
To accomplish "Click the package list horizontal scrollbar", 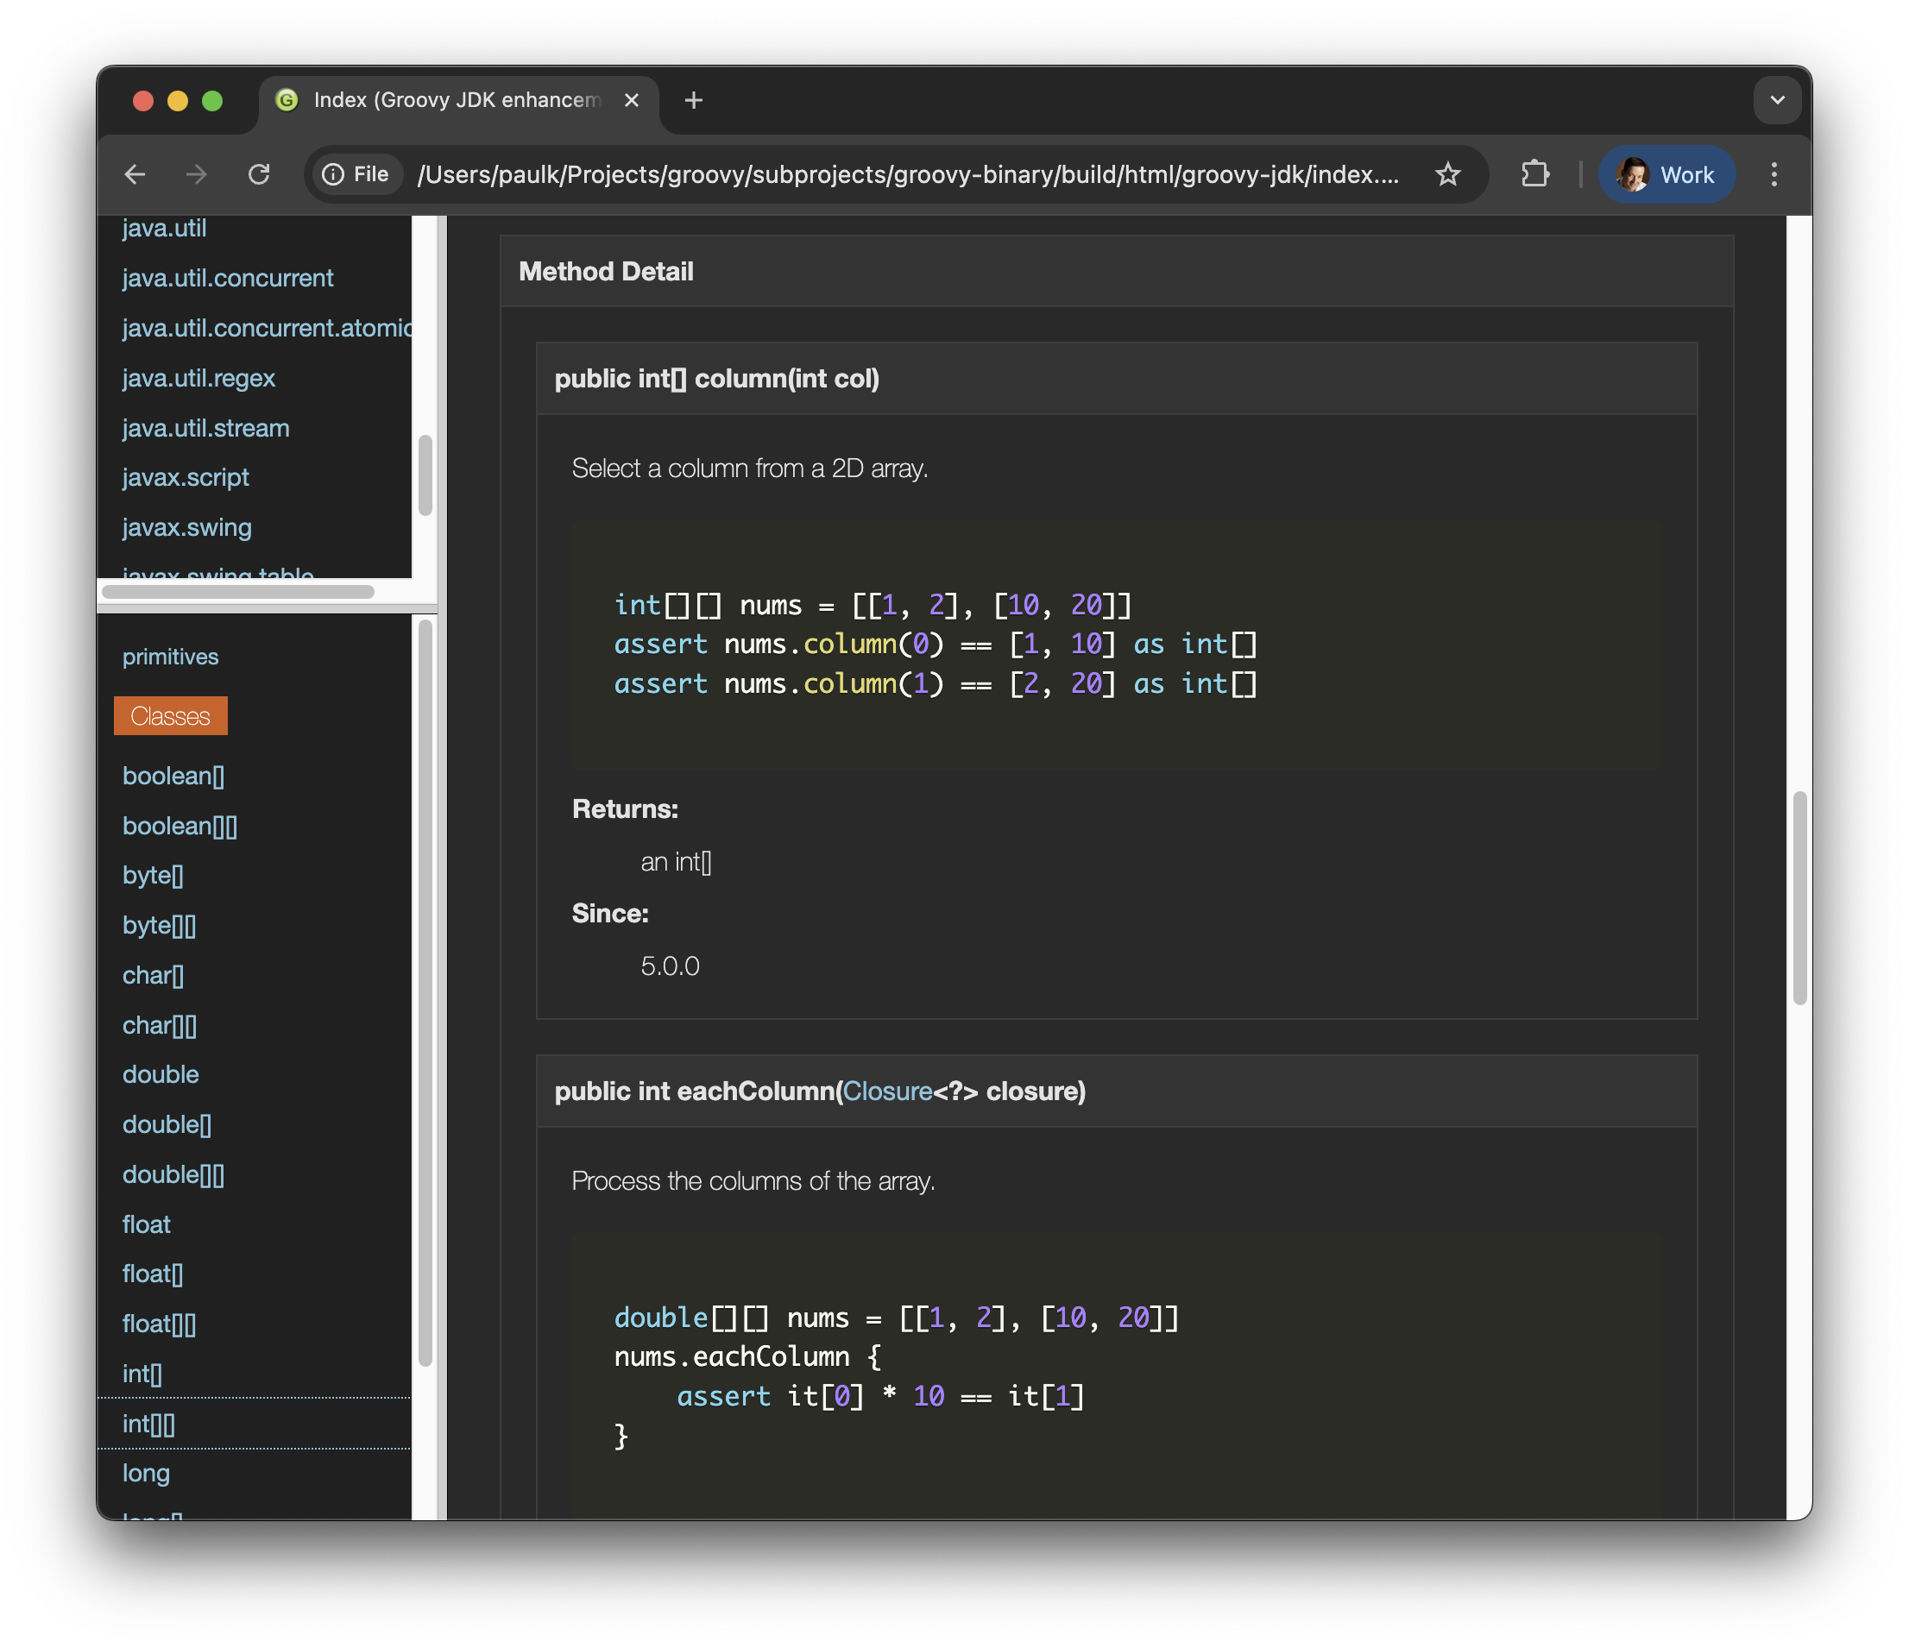I will coord(237,591).
